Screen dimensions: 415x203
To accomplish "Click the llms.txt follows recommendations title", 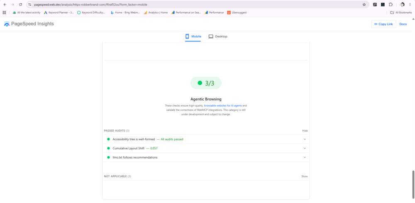I will pyautogui.click(x=135, y=157).
